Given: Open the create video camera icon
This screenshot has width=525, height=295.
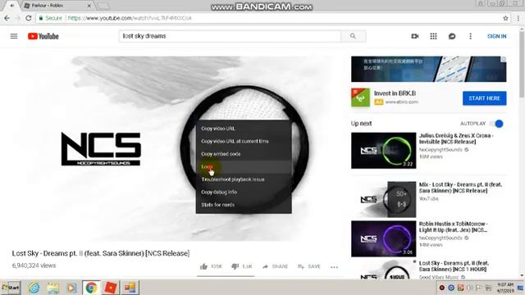Looking at the screenshot, I should tap(415, 36).
